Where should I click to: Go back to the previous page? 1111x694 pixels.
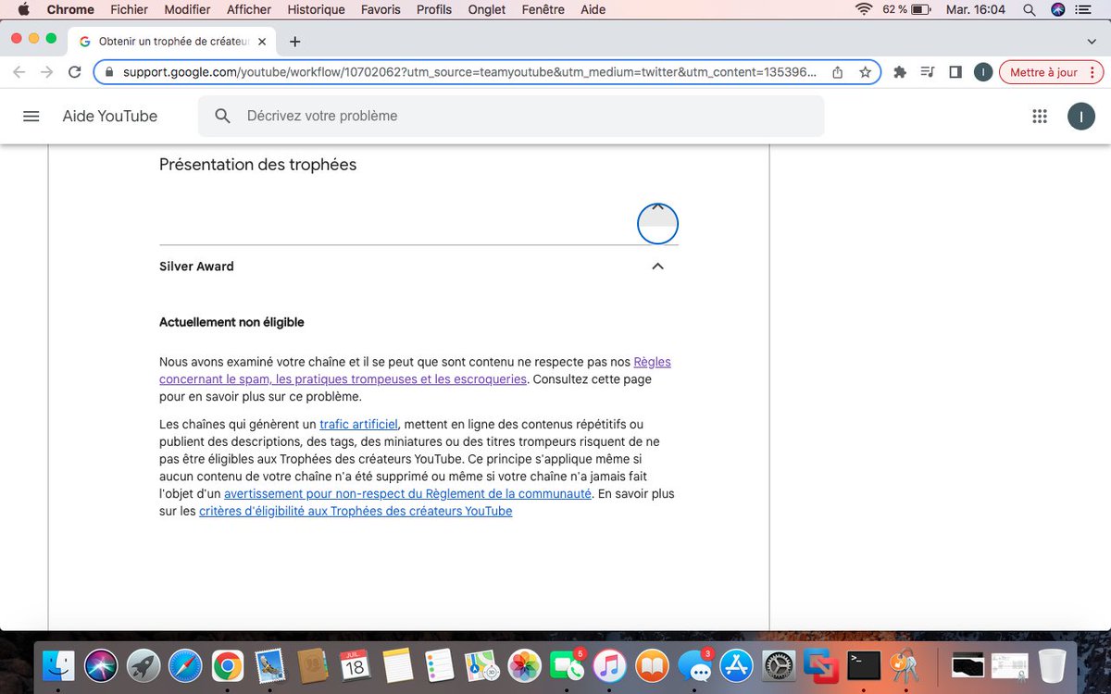click(19, 72)
